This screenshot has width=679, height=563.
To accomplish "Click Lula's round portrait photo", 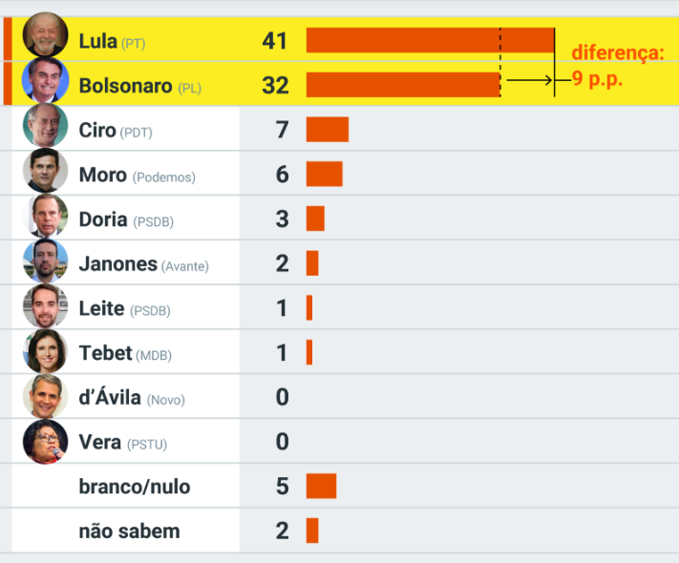I will 45,36.
